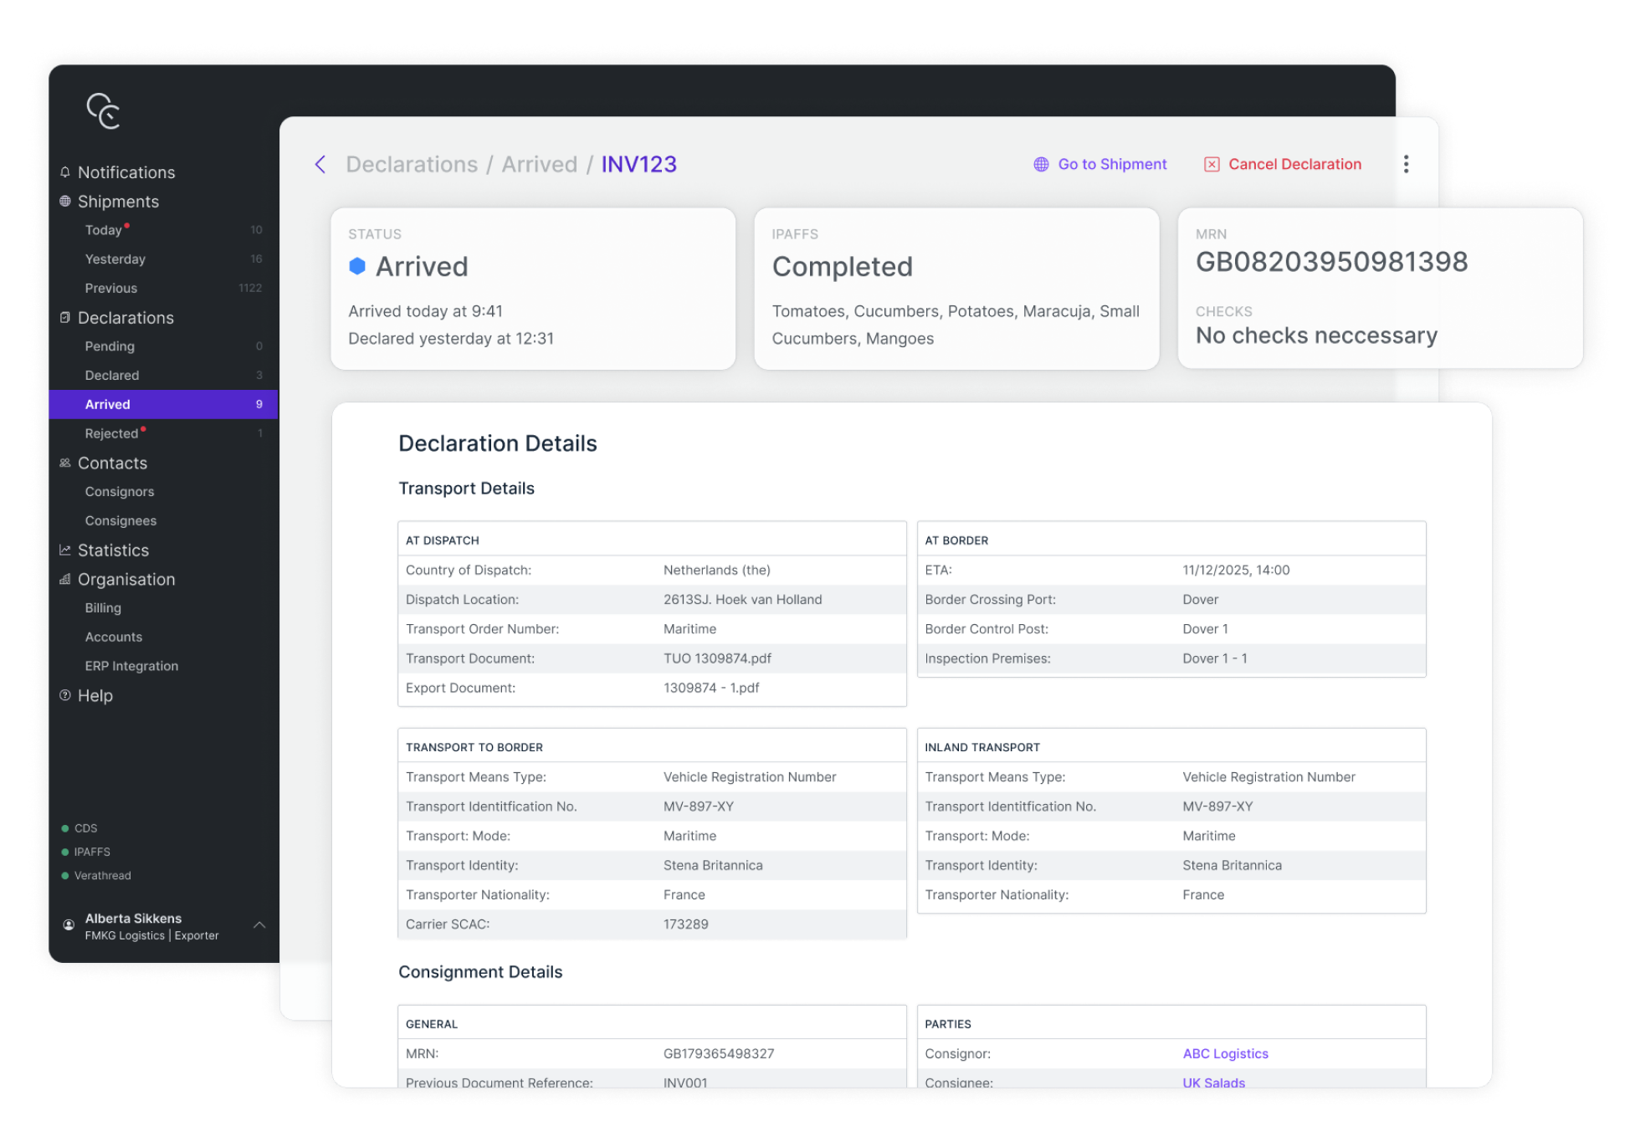The width and height of the screenshot is (1635, 1147).
Task: Select the Rejected declarations item
Action: point(111,433)
